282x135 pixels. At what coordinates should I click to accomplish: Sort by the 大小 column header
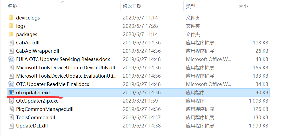tap(243, 6)
